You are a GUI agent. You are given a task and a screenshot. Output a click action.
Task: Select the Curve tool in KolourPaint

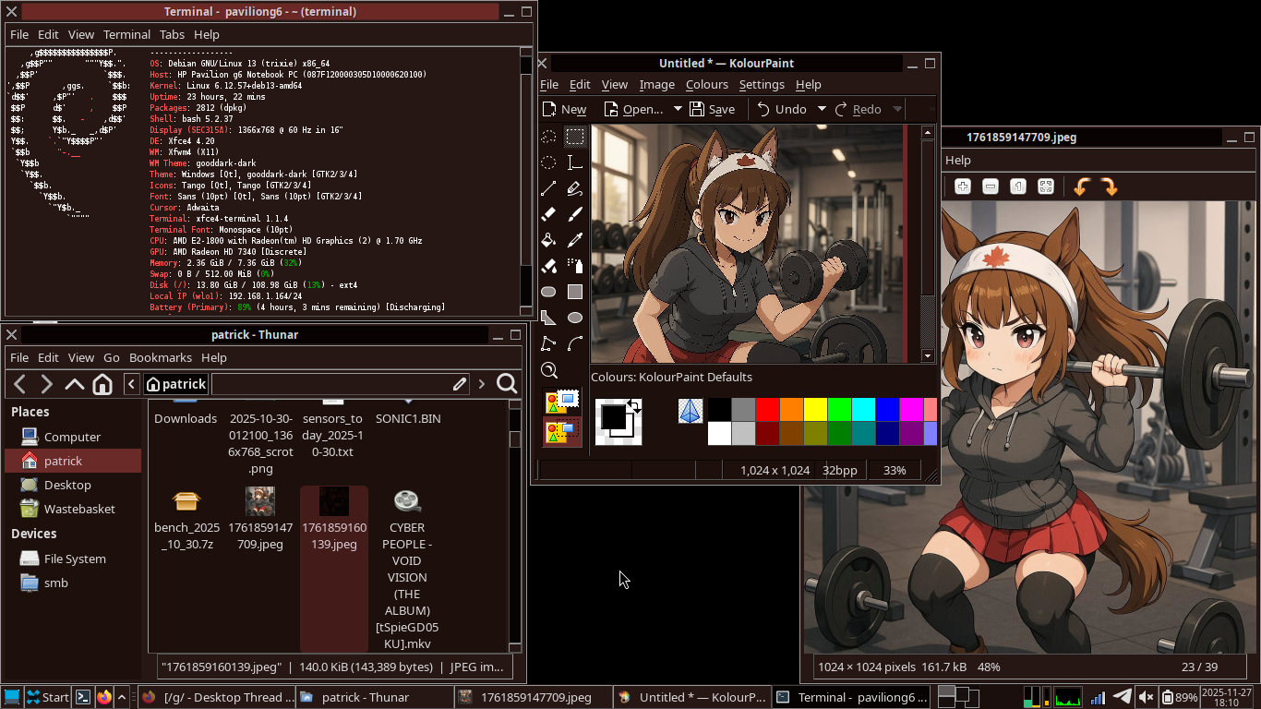[574, 343]
